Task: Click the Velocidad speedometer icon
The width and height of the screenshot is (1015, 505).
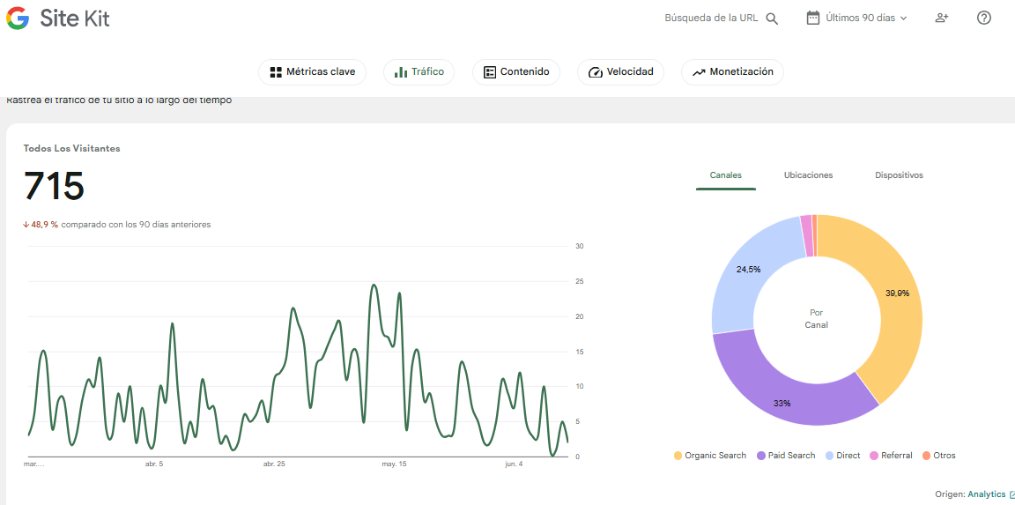Action: 595,72
